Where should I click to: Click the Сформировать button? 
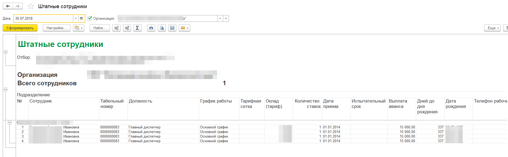click(x=20, y=28)
